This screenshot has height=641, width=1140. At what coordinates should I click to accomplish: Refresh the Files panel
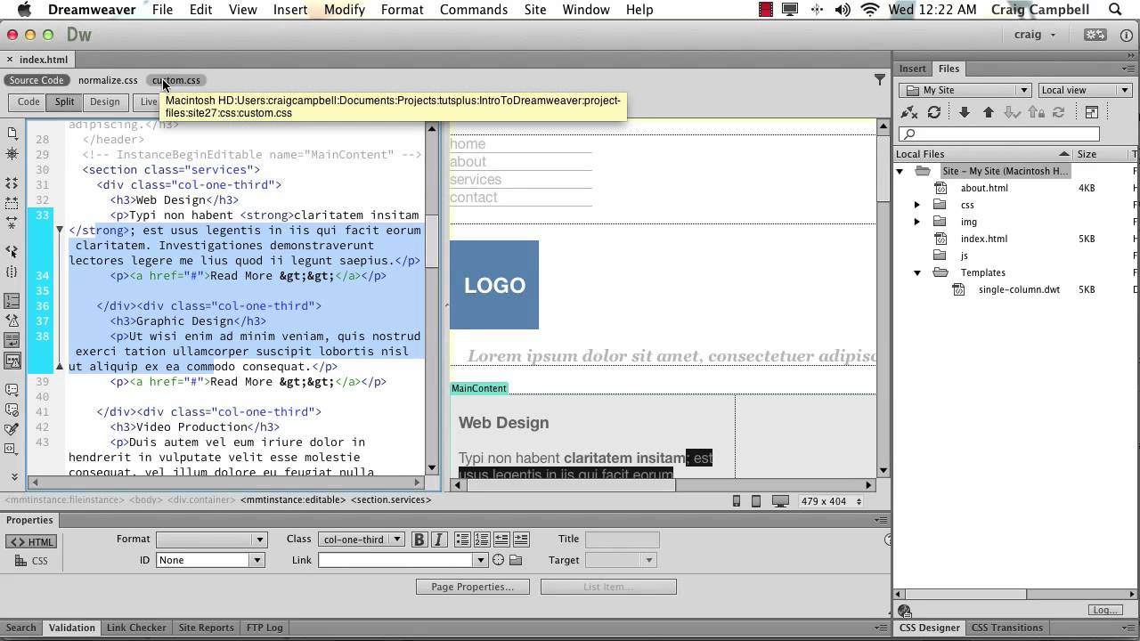point(933,112)
